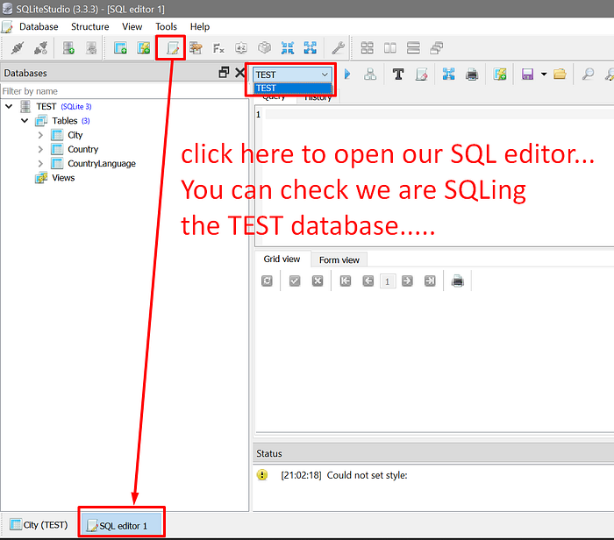Screen dimensions: 614x540
Task: Select TEST (SQLite 3) database label
Action: coord(64,106)
